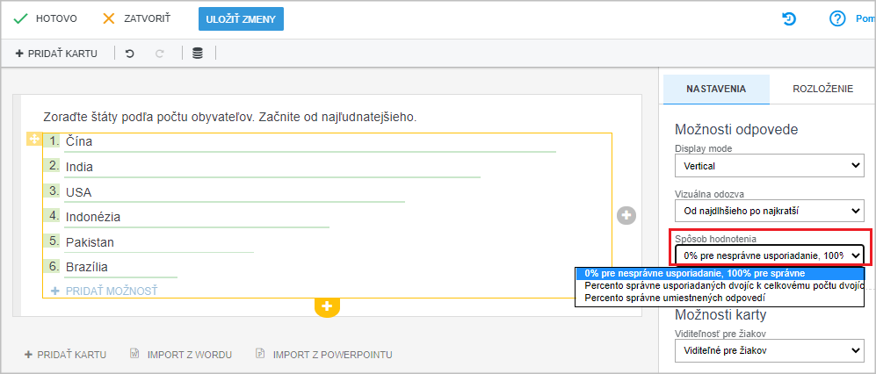Open the database stack icon

(x=197, y=54)
